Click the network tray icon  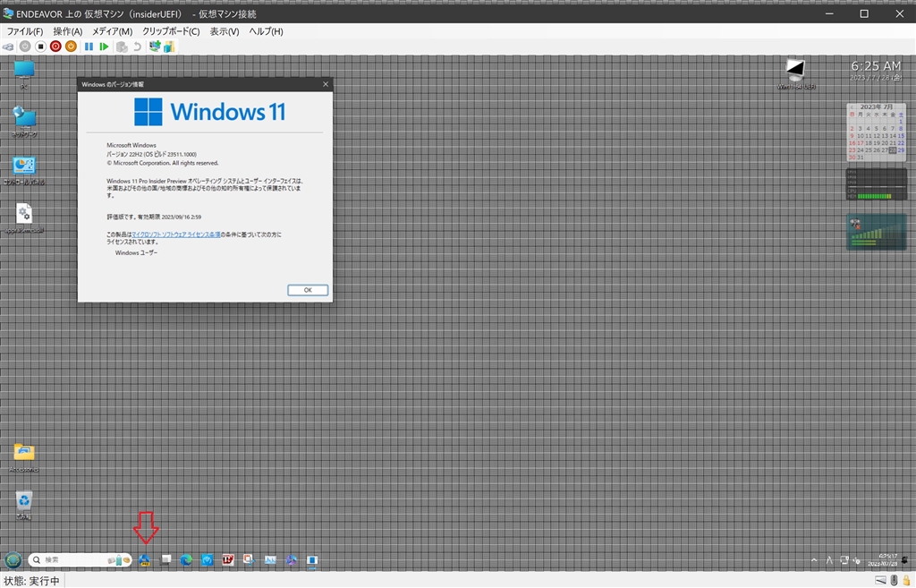coord(844,560)
